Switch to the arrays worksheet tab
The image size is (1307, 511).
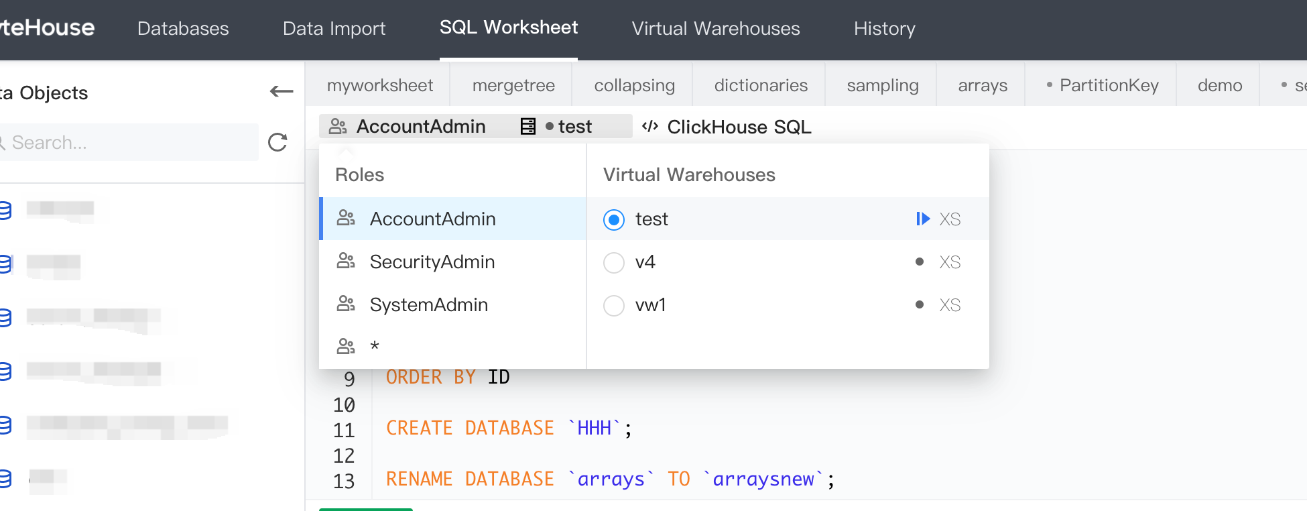pos(983,85)
